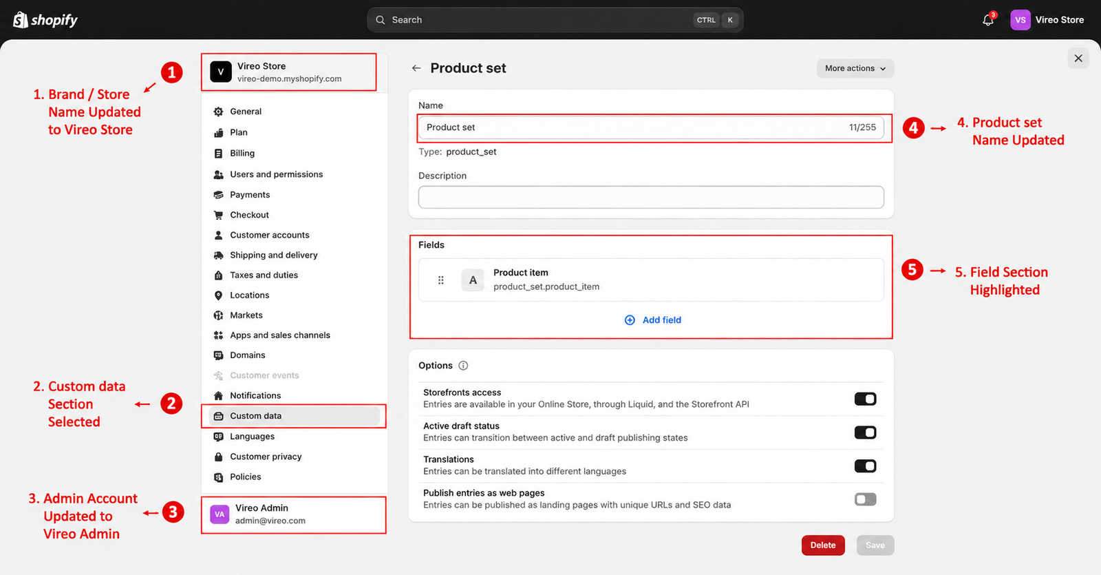Disable the Storefronts access toggle
1101x575 pixels.
[x=865, y=399]
